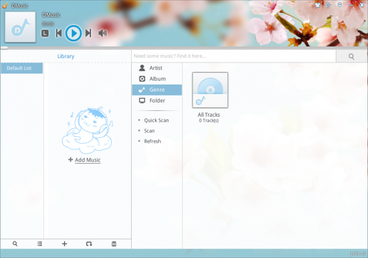Open the skin (t-shirt) chooser icon
The height and width of the screenshot is (258, 368).
point(318,5)
